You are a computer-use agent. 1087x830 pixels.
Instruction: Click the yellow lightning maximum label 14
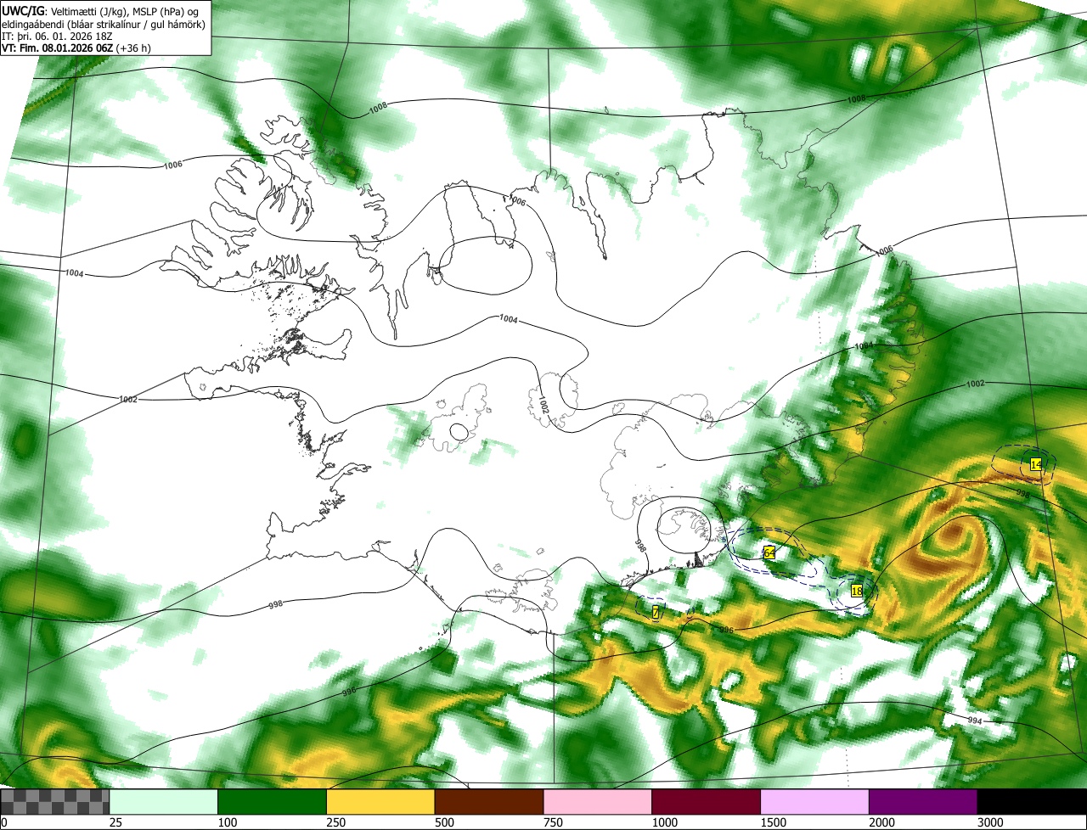[1035, 464]
